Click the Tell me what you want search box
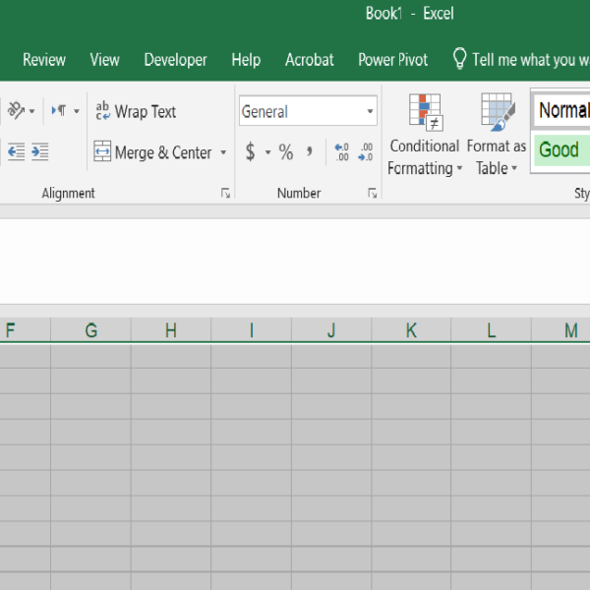The height and width of the screenshot is (590, 590). point(531,59)
